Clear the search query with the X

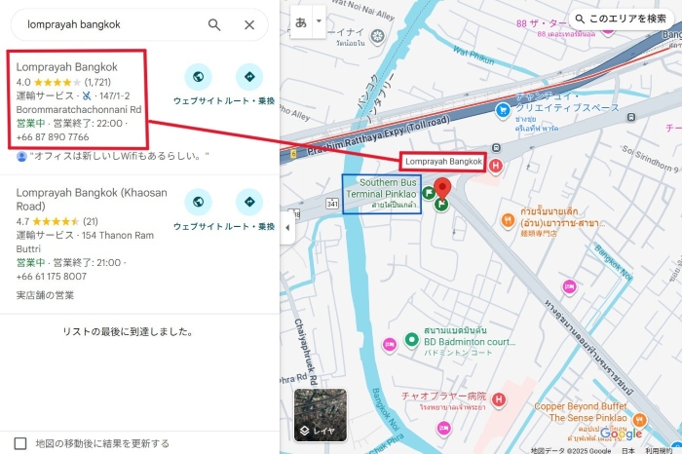pyautogui.click(x=249, y=24)
